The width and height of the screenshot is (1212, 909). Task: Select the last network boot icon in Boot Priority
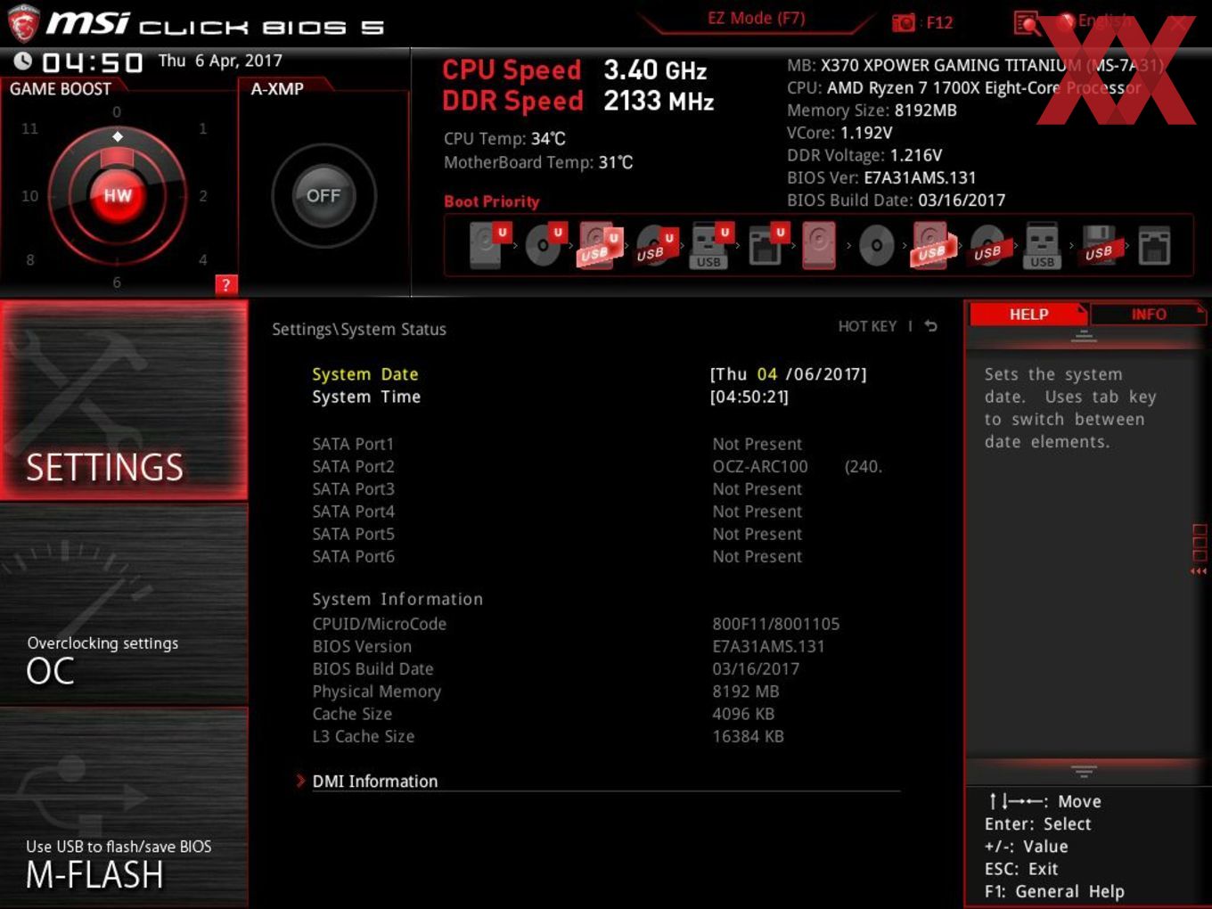click(1154, 245)
